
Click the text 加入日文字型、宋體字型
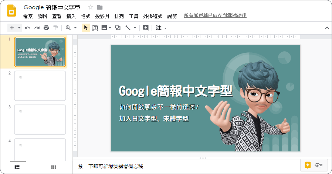coord(154,119)
